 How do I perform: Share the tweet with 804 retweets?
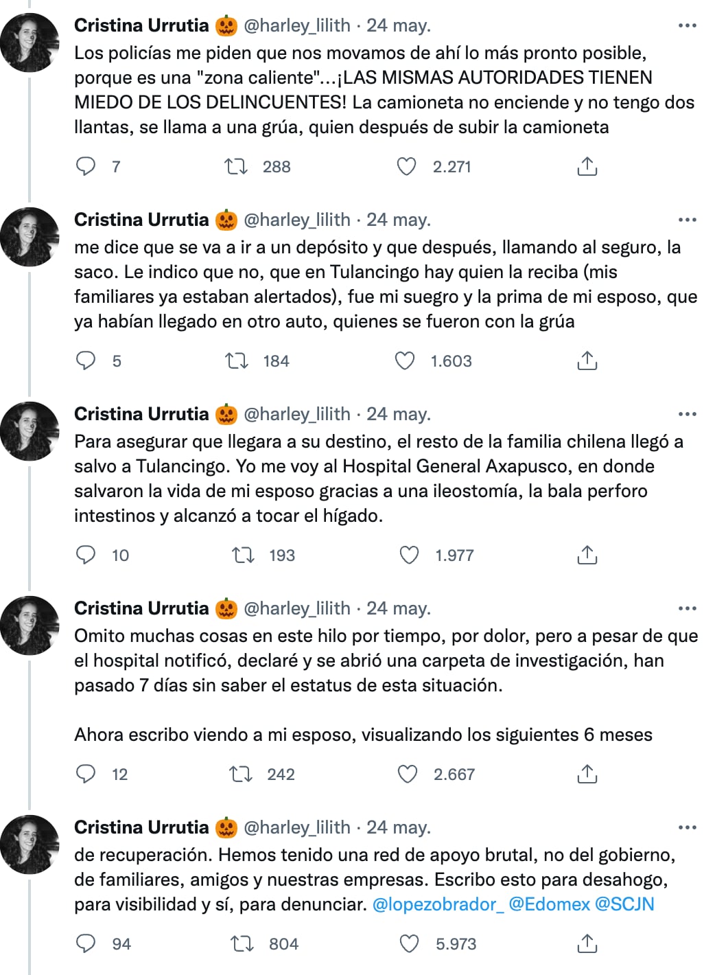point(587,943)
